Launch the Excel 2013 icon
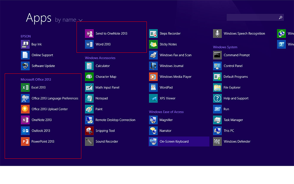Image resolution: width=294 pixels, height=184 pixels. (x=25, y=87)
